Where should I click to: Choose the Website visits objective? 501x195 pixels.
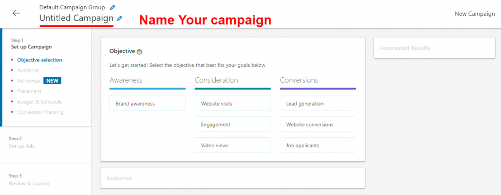coord(232,104)
